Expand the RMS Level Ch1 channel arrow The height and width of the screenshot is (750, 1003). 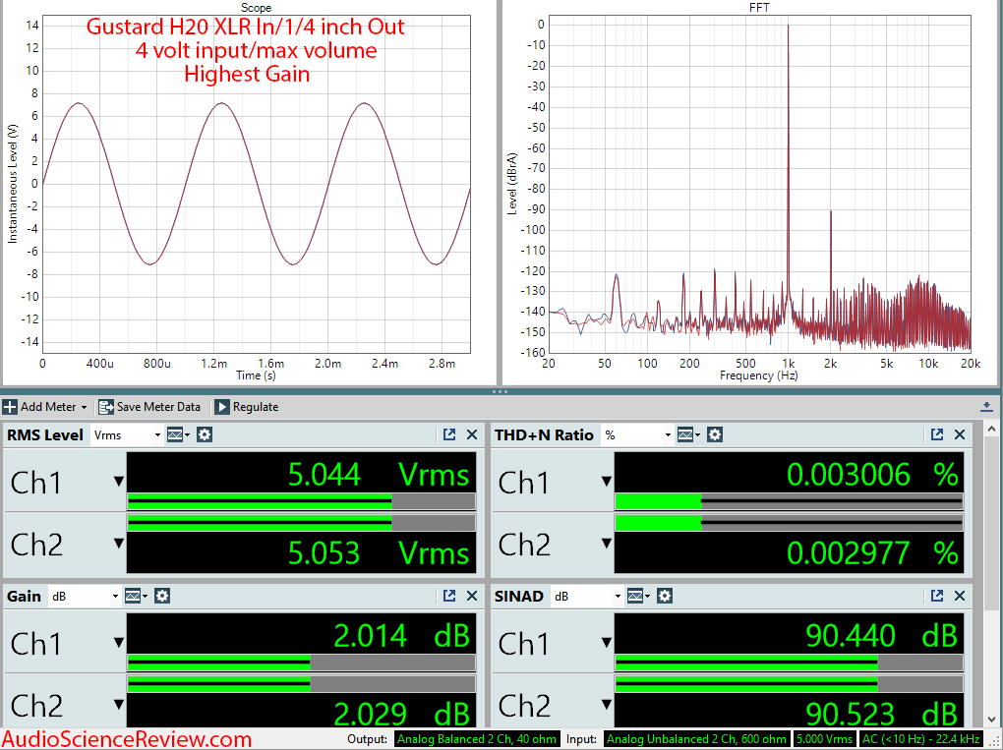pyautogui.click(x=119, y=482)
